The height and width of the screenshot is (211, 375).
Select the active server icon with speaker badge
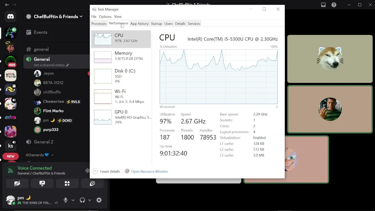pyautogui.click(x=11, y=33)
